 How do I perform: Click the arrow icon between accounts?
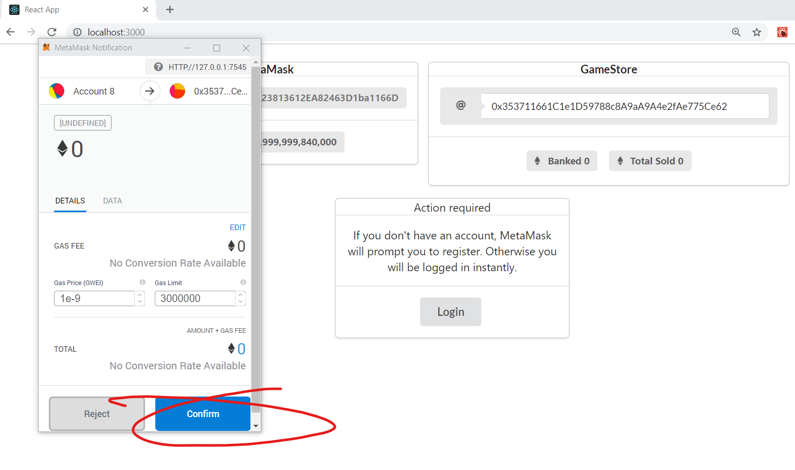(150, 91)
